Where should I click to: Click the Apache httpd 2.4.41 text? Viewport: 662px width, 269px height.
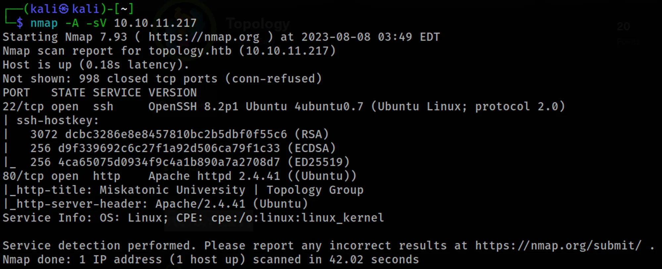pos(214,176)
